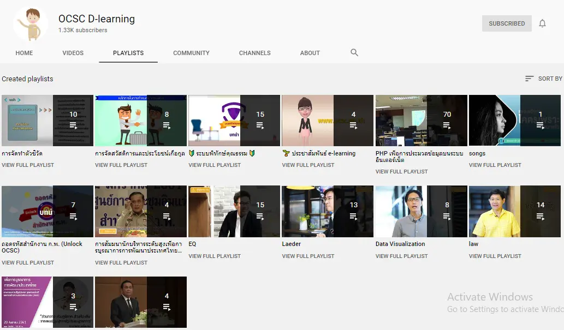
Task: Click queue icon on the purple 3-video thumbnail
Action: tap(73, 307)
